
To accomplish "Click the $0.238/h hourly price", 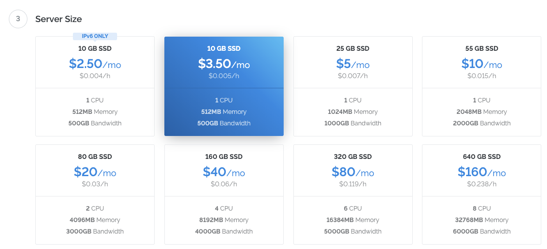I will 482,184.
